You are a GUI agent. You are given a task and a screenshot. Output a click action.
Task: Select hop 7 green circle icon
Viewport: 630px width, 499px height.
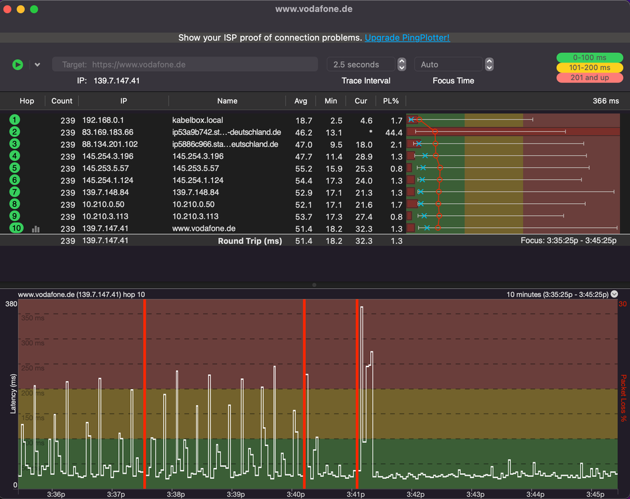(x=15, y=192)
